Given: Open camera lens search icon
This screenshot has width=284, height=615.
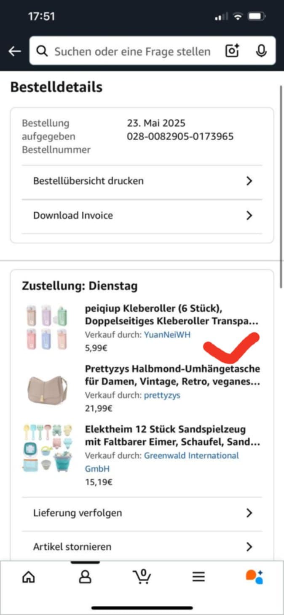Looking at the screenshot, I should point(232,51).
